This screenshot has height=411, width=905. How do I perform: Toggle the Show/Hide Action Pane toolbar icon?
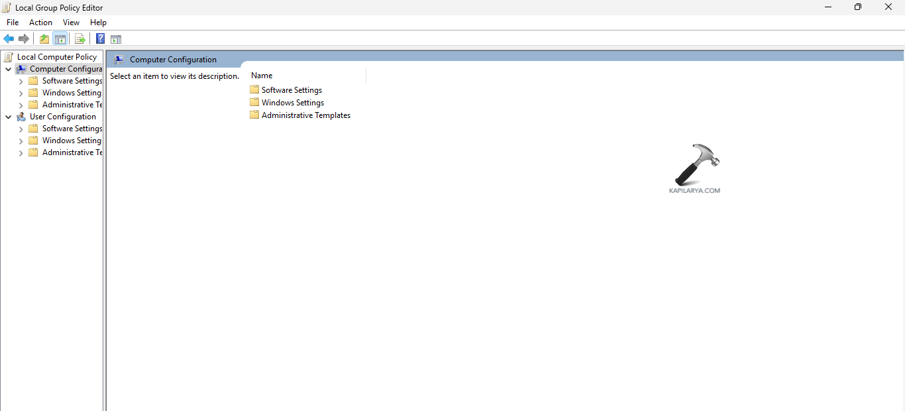point(116,39)
